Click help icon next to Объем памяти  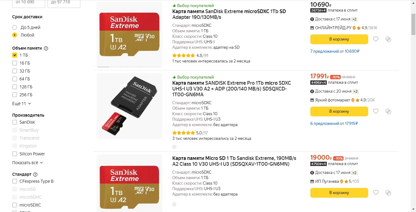click(46, 48)
